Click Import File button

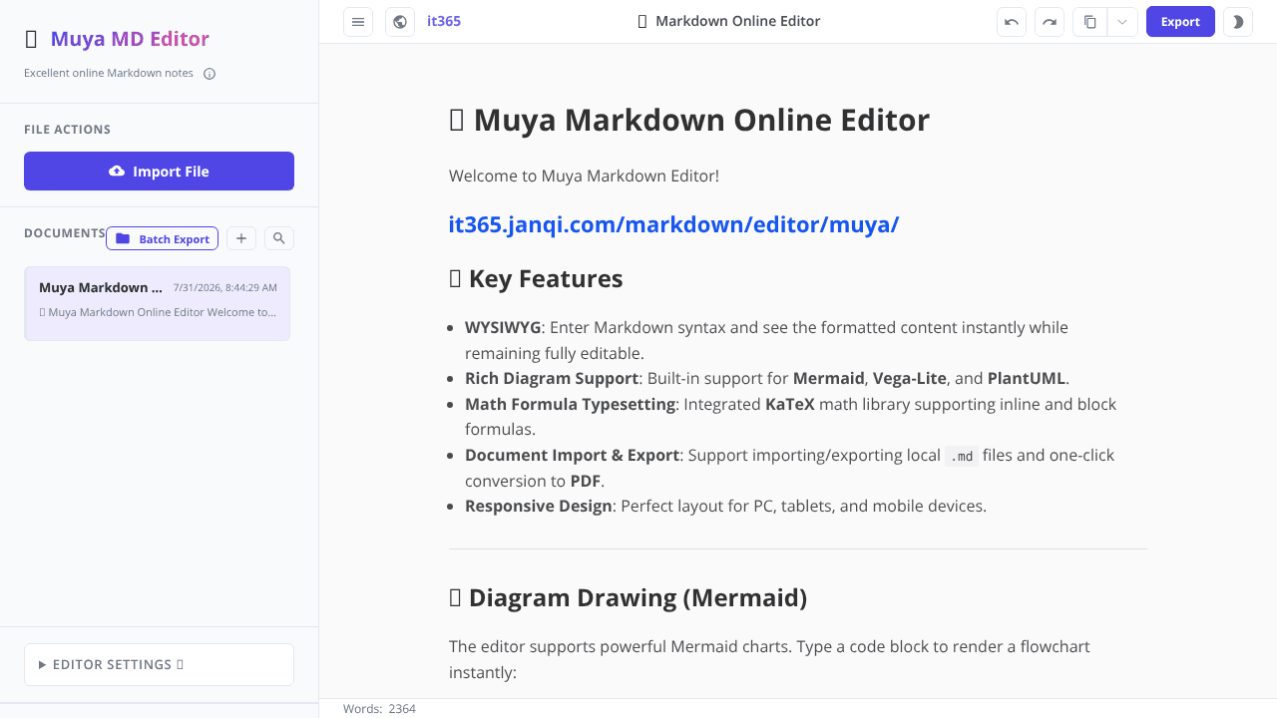[159, 171]
